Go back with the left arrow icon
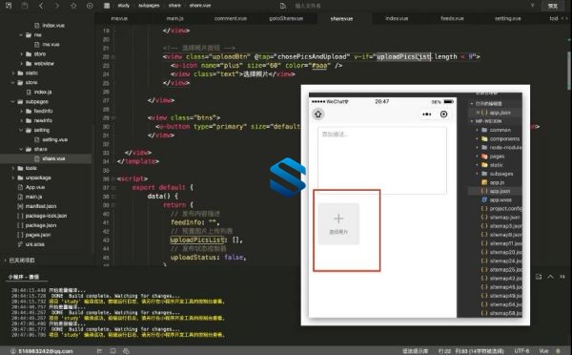The height and width of the screenshot is (355, 572). tap(41, 6)
